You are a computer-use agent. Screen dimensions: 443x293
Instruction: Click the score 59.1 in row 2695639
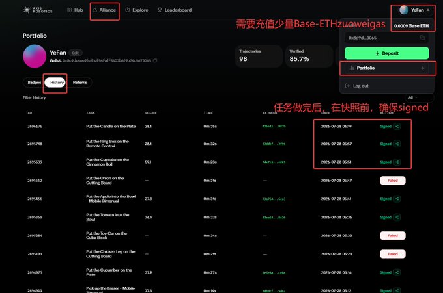pos(148,162)
